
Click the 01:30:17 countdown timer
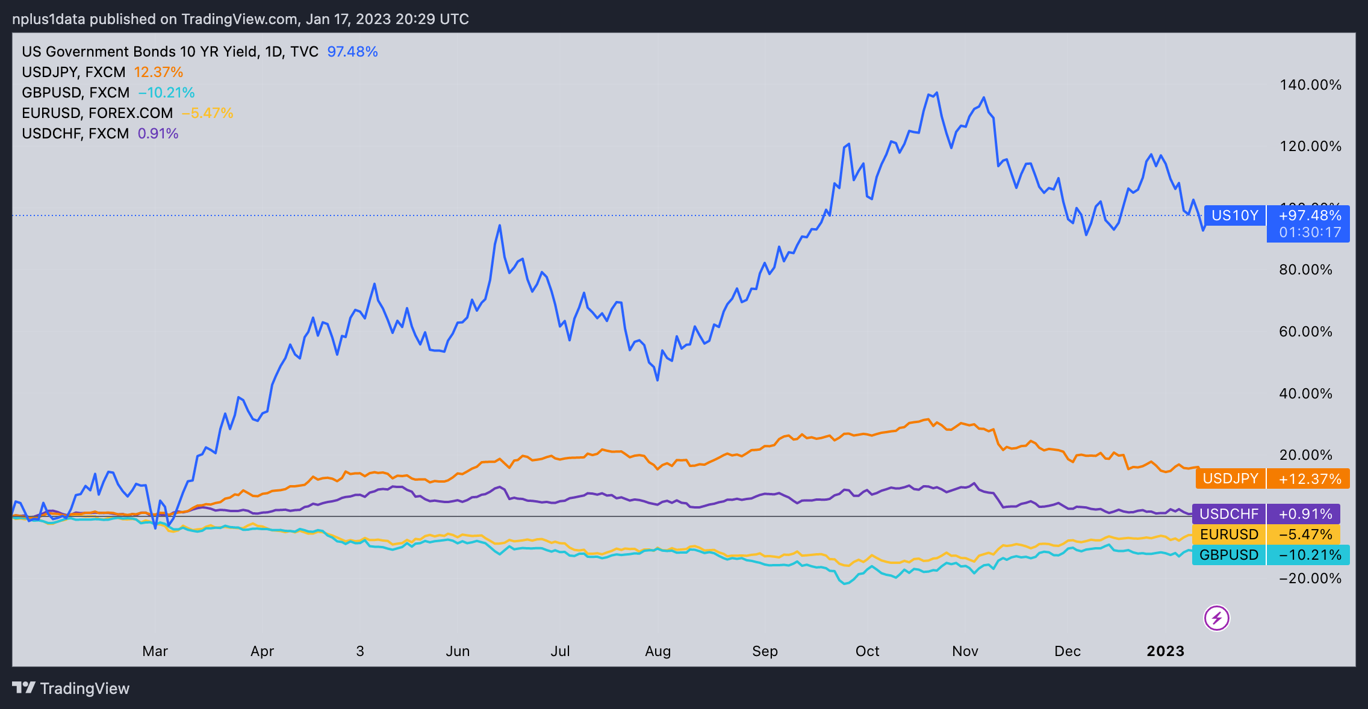[x=1310, y=232]
